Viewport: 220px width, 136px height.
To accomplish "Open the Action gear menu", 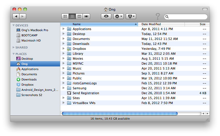I will click(x=119, y=16).
